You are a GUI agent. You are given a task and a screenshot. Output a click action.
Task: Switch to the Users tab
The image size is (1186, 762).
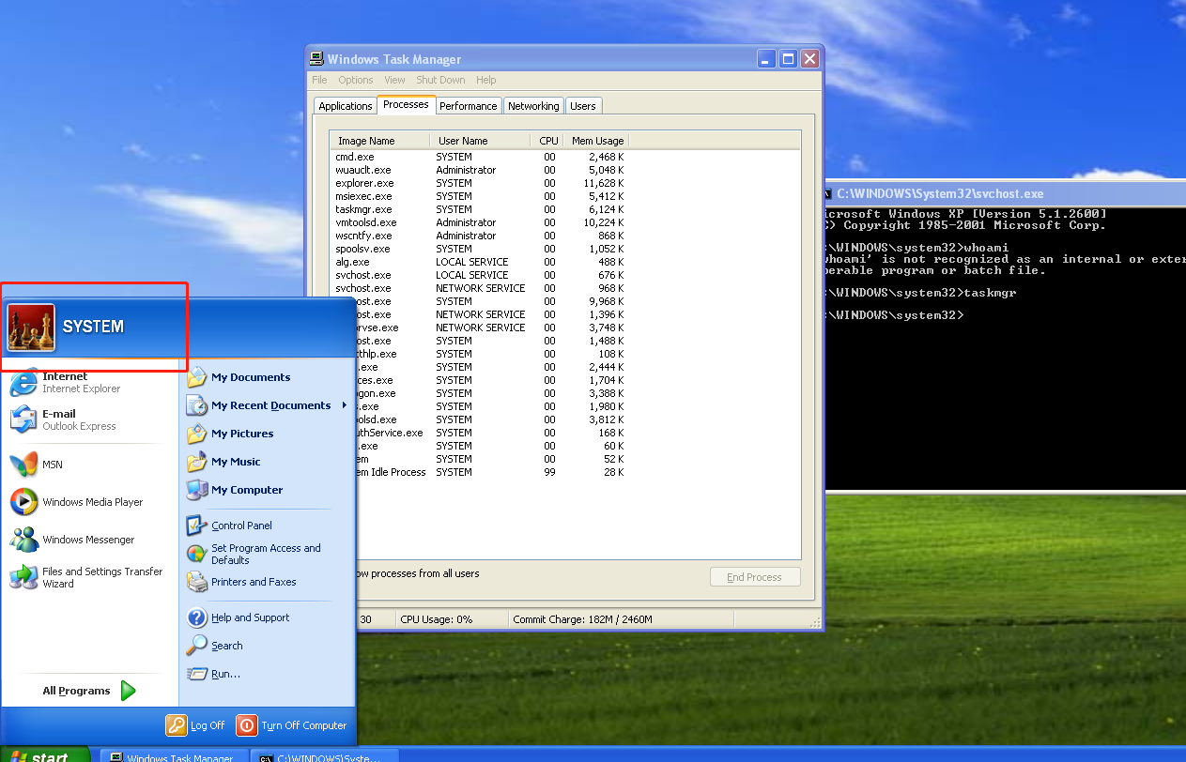583,106
